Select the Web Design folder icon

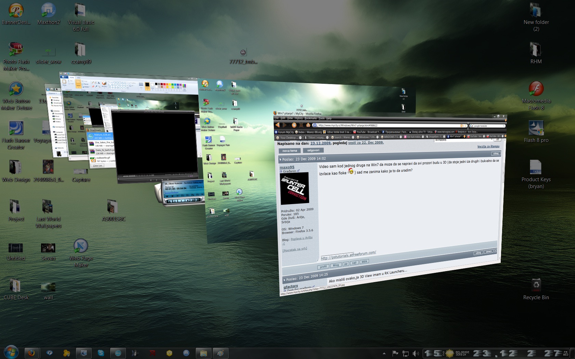click(16, 171)
